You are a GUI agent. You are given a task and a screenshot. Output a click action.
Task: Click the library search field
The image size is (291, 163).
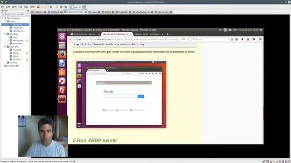point(13,14)
